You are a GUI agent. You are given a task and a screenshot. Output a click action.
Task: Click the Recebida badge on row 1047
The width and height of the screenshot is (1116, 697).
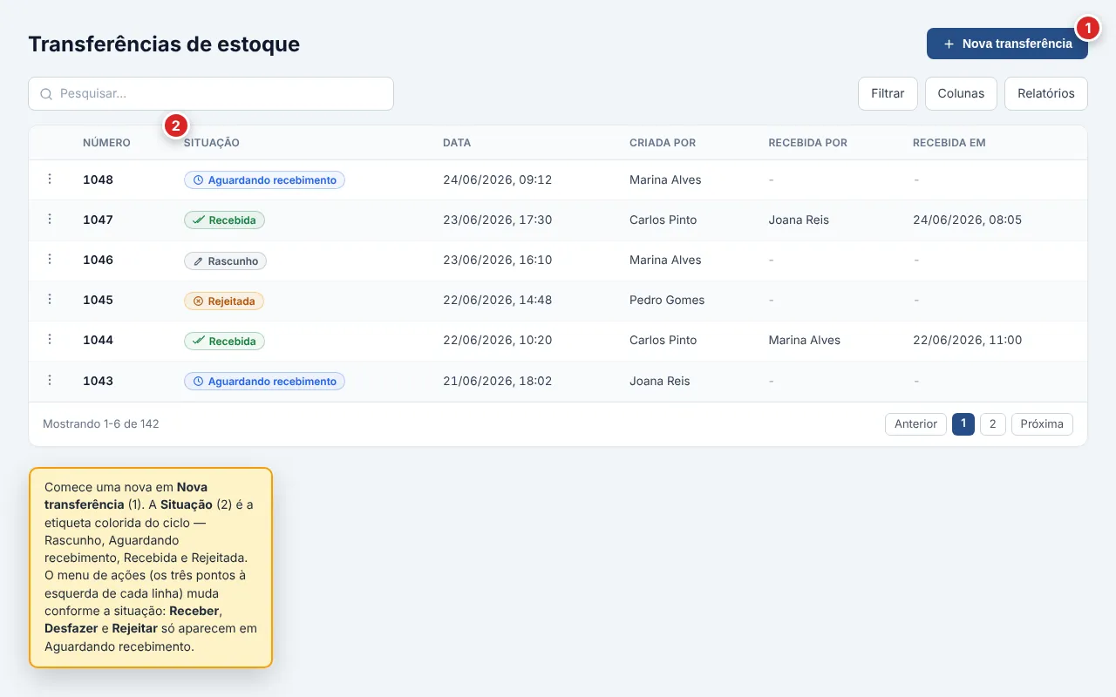click(x=224, y=220)
